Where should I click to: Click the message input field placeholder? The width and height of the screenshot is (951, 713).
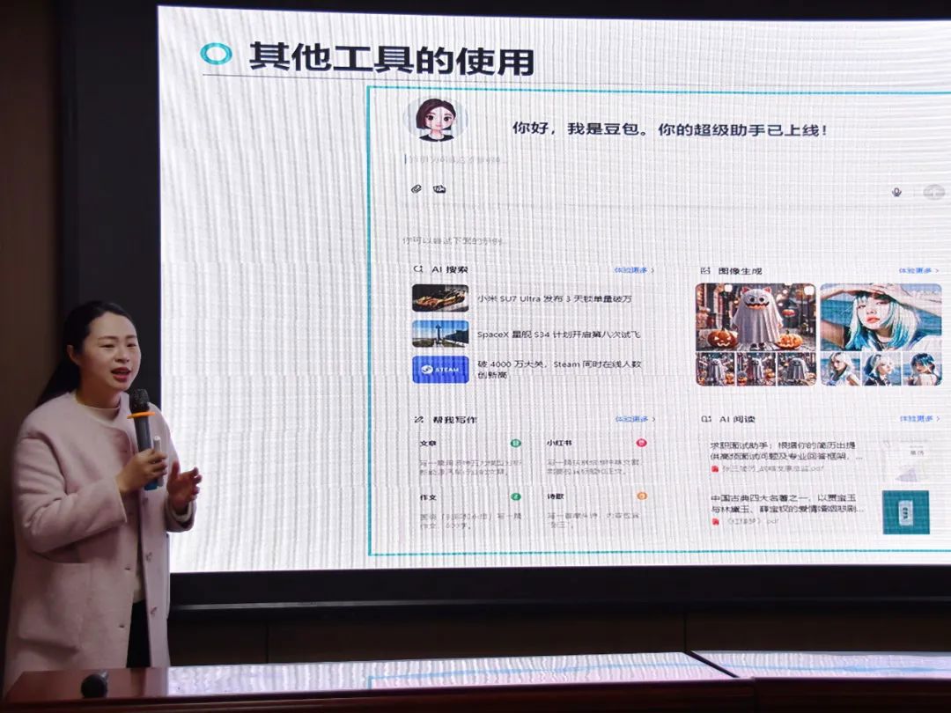click(x=455, y=160)
